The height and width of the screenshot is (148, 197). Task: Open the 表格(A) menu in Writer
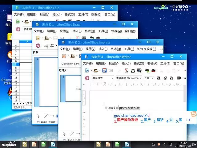[152, 63]
